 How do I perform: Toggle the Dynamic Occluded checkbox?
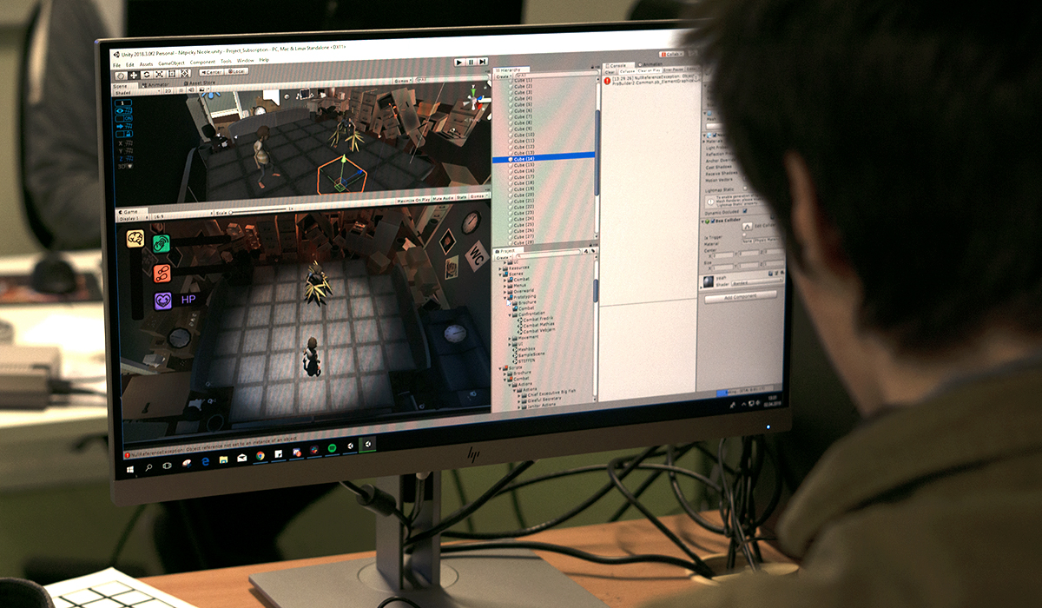[x=745, y=211]
